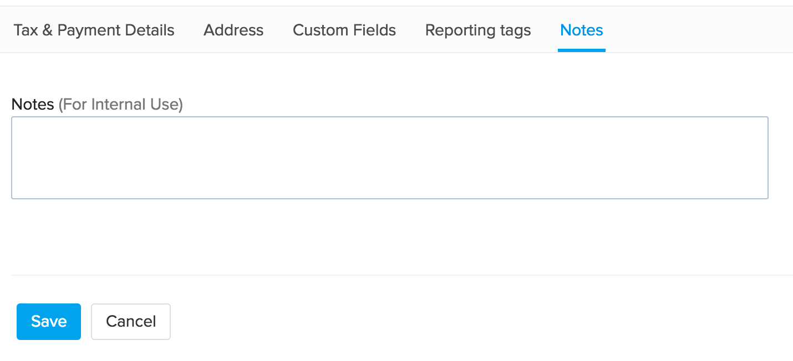The height and width of the screenshot is (361, 793).
Task: Open the Tax & Payment Details tab
Action: click(94, 30)
